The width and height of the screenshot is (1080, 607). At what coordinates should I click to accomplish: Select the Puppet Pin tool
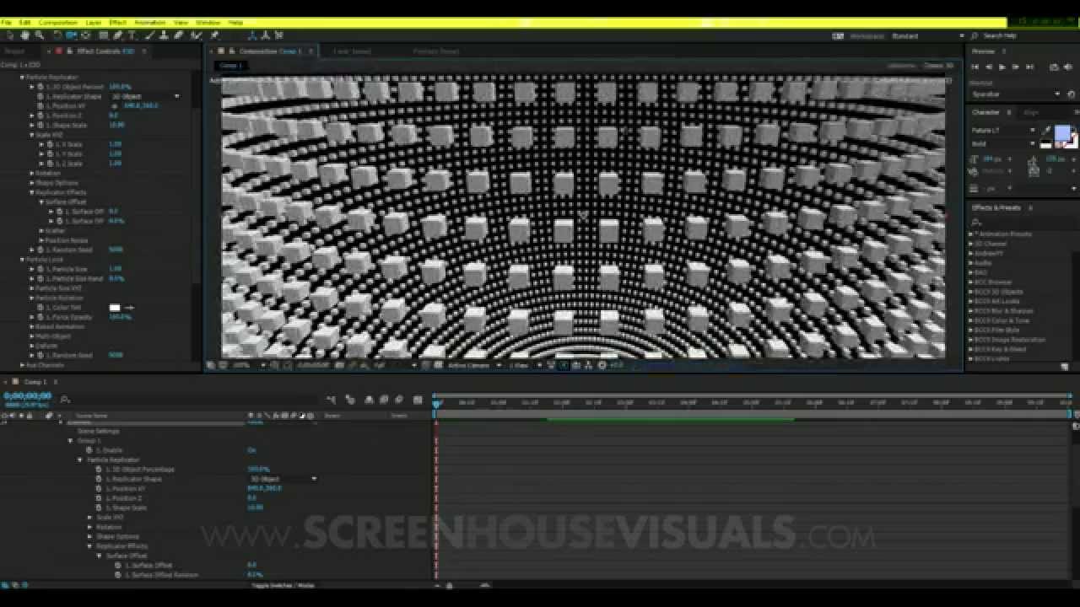214,35
